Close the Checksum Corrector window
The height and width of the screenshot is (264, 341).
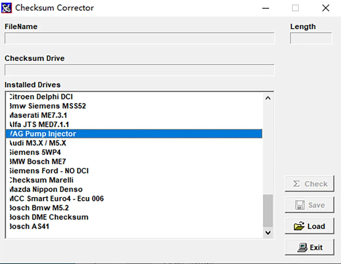pos(326,8)
